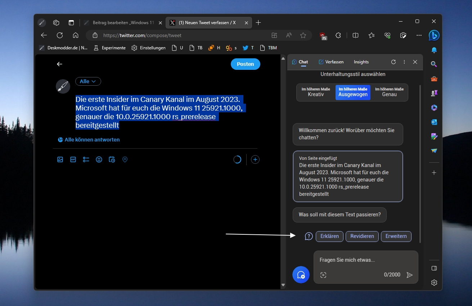Open the Favorites list icon

tap(372, 35)
